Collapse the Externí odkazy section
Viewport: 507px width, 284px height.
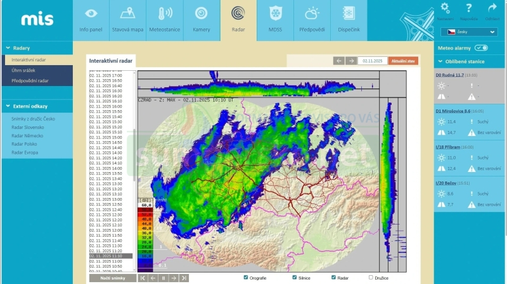tap(8, 106)
